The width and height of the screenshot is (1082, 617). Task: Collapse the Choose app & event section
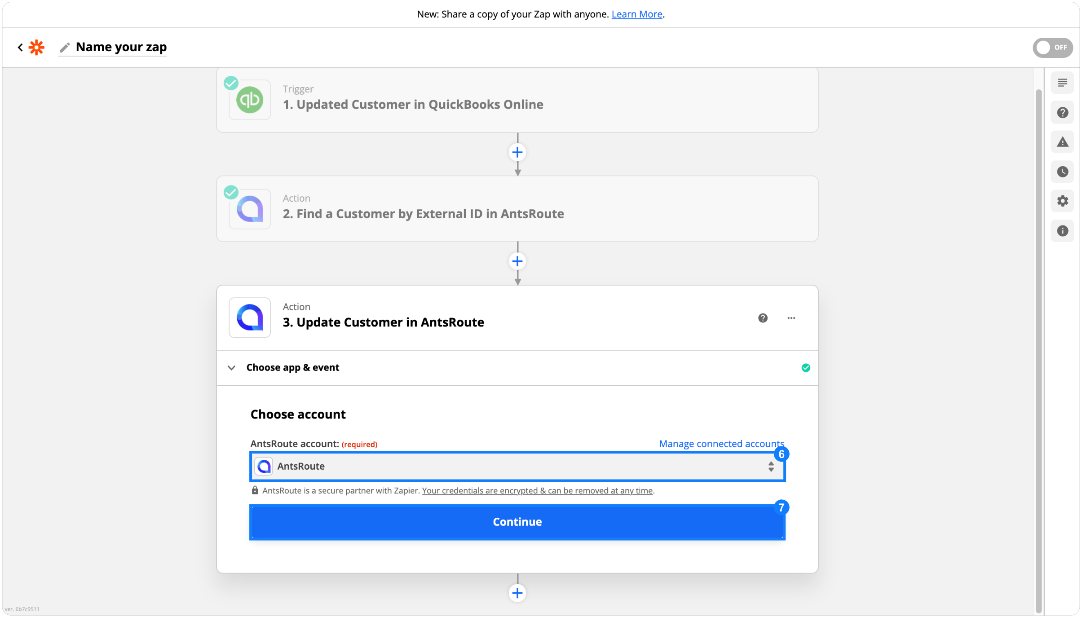pyautogui.click(x=231, y=368)
